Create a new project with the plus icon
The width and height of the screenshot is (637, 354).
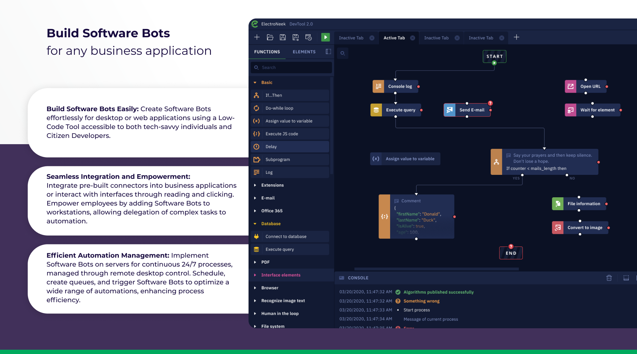pos(257,37)
